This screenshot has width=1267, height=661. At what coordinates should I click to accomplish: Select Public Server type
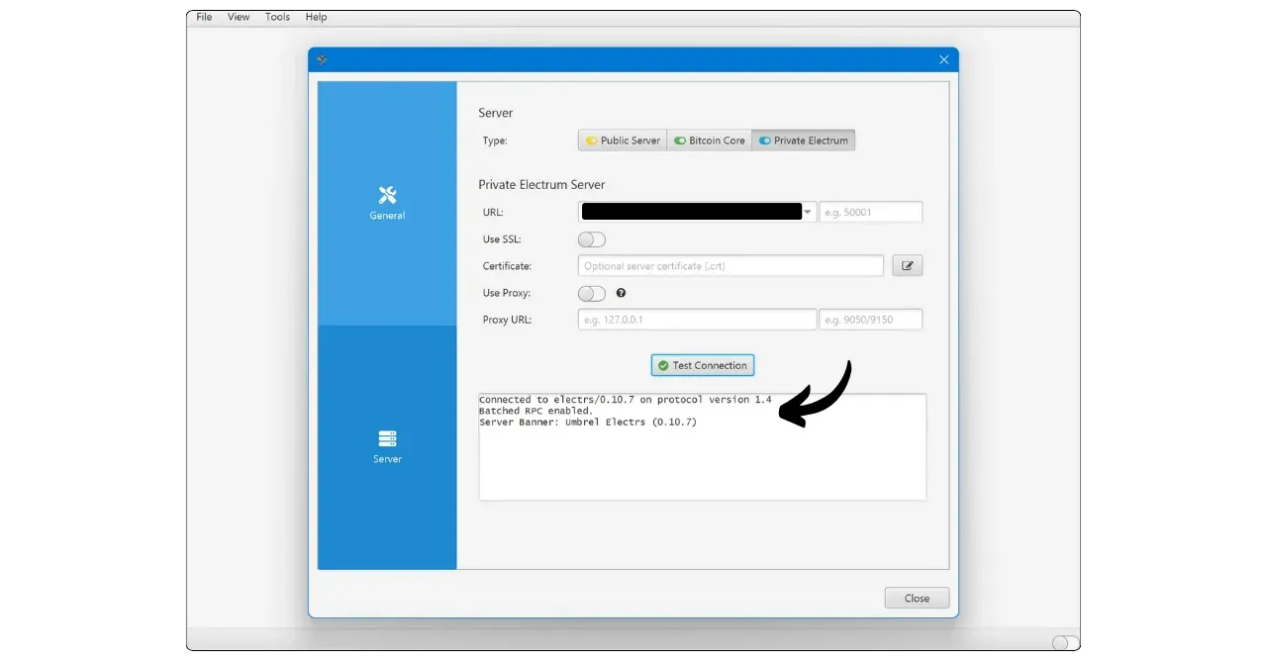pos(622,141)
